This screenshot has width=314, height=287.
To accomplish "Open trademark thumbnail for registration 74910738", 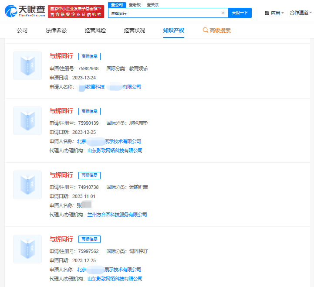I will pyautogui.click(x=27, y=185).
